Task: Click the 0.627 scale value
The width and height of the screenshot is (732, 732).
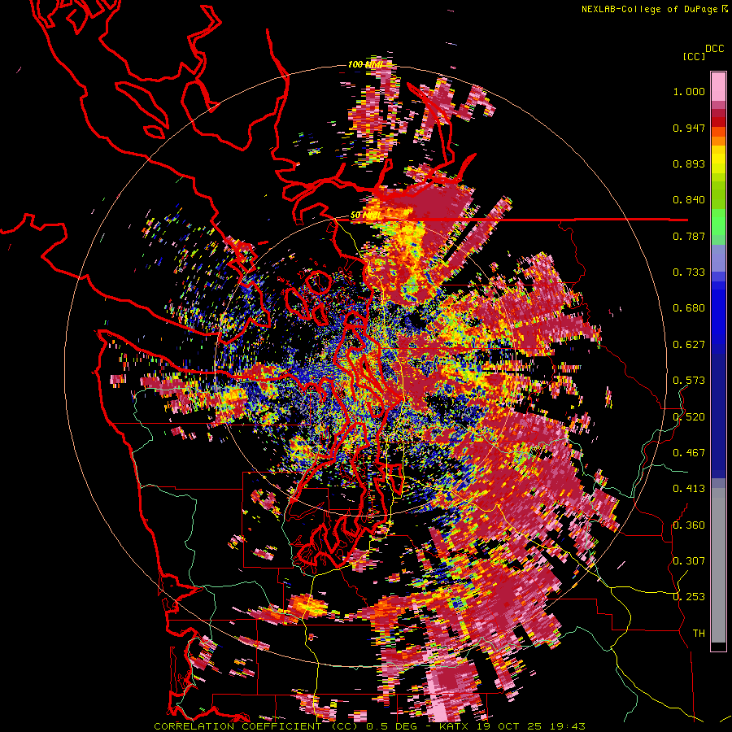Action: [x=689, y=345]
